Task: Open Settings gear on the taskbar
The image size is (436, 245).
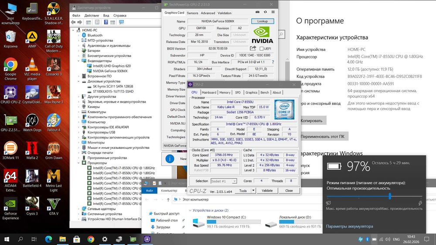Action: [105, 239]
